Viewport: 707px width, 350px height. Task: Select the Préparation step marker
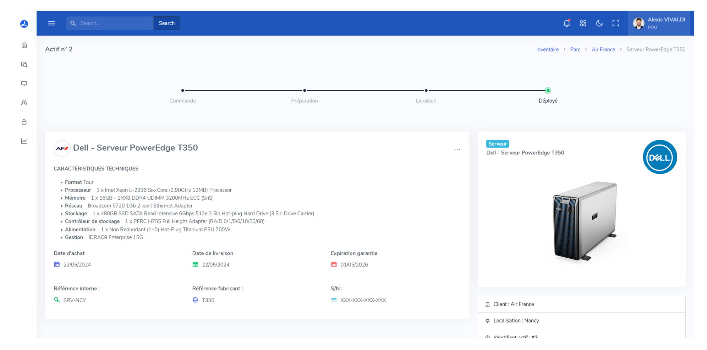305,91
